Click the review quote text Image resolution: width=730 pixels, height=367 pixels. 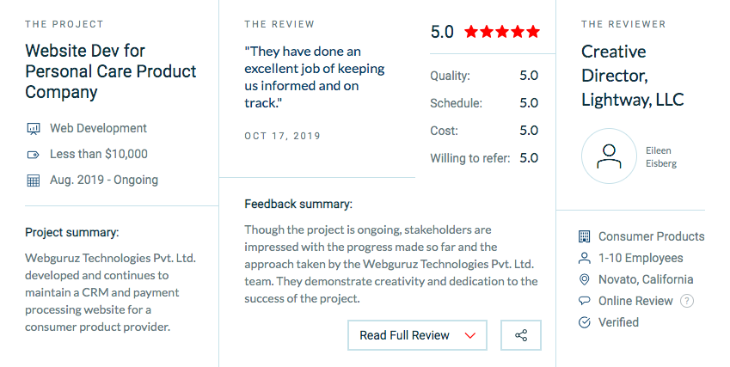315,77
